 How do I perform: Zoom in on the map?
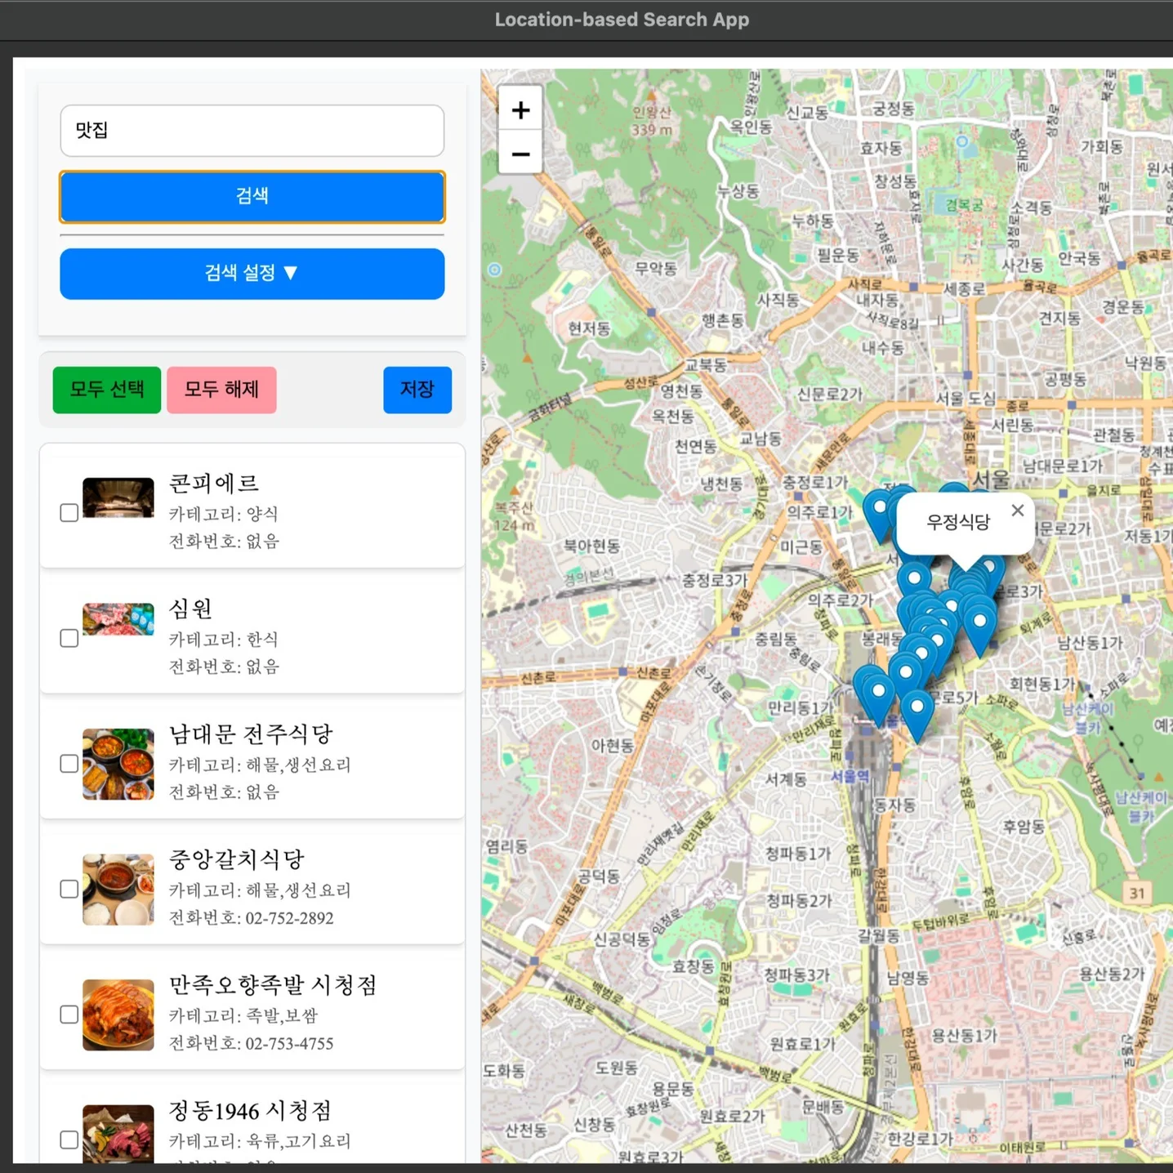click(x=520, y=109)
